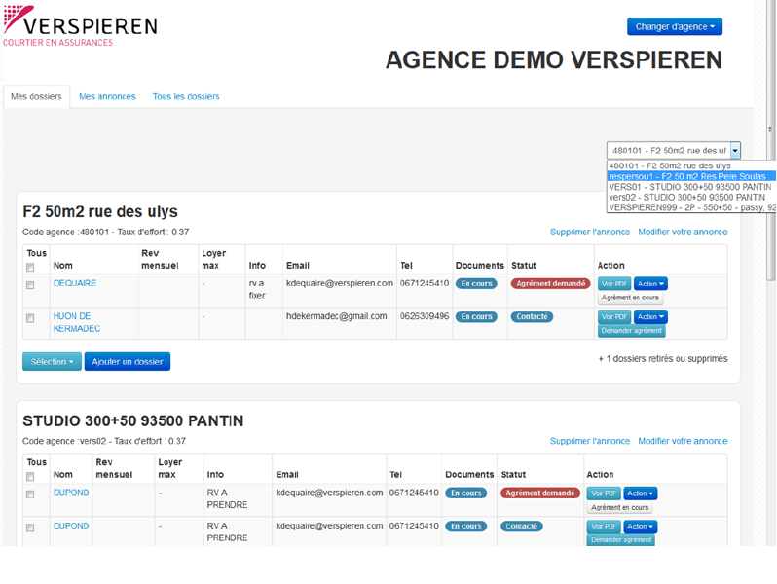Click the Verspieren logo
This screenshot has width=777, height=584.
pos(80,25)
